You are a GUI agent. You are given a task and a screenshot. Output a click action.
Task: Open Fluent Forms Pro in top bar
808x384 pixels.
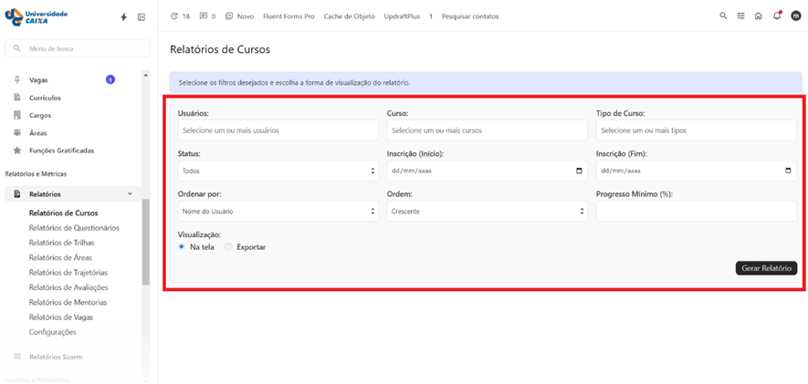[289, 16]
